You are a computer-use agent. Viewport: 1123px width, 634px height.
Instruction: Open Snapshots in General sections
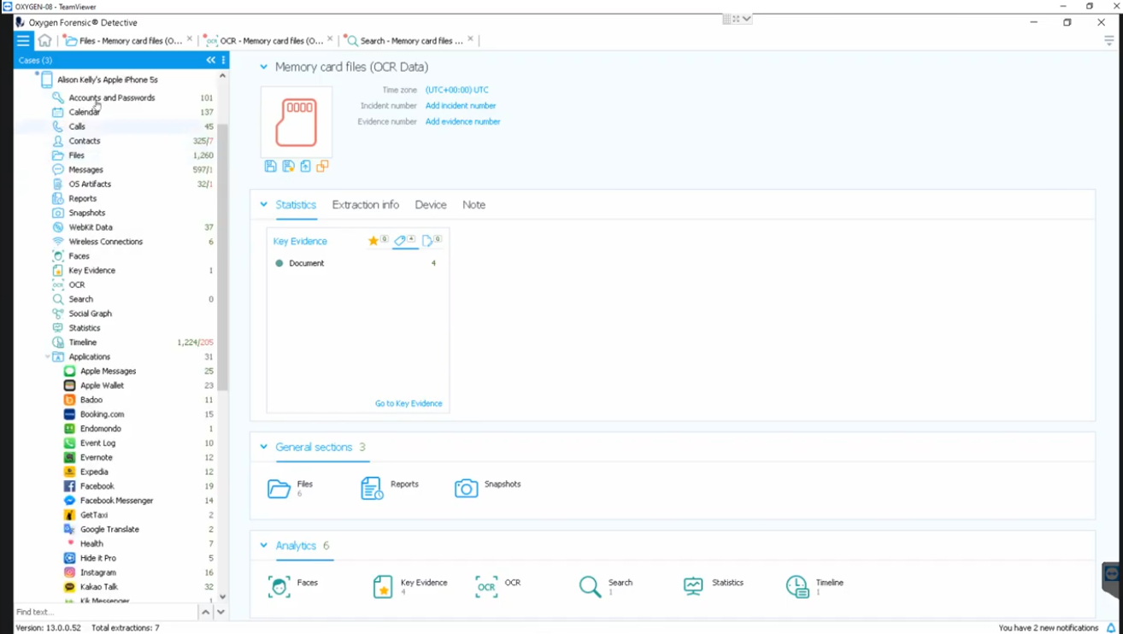(466, 488)
